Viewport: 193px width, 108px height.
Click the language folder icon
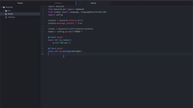click(x=4, y=7)
